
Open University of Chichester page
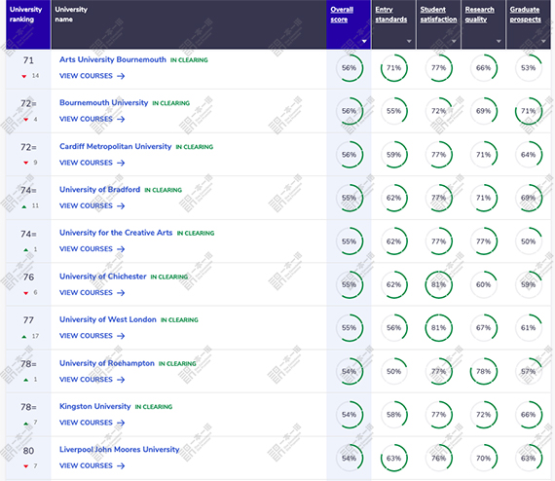pyautogui.click(x=102, y=277)
